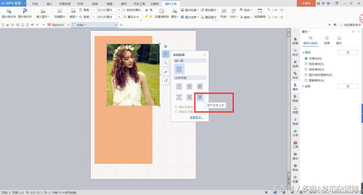Click the 未登录 login button

click(306, 3)
